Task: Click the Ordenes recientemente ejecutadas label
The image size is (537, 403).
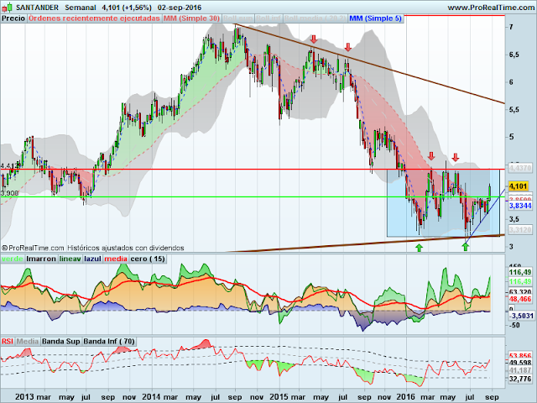Action: pos(94,18)
